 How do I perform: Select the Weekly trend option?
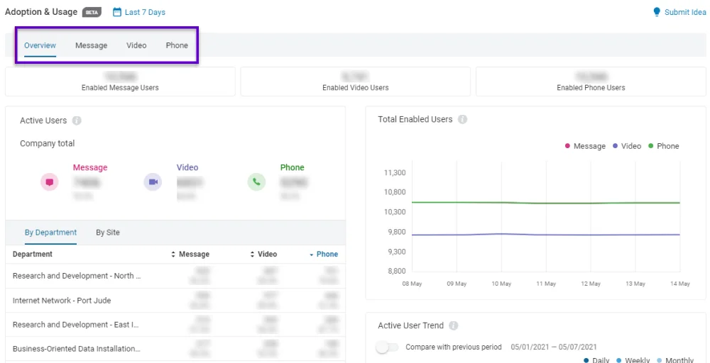(x=633, y=360)
